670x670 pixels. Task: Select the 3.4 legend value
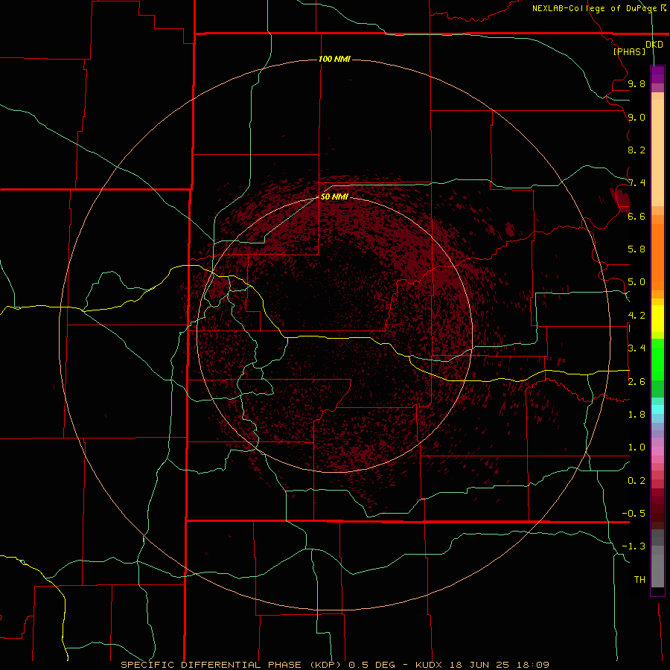(x=636, y=348)
